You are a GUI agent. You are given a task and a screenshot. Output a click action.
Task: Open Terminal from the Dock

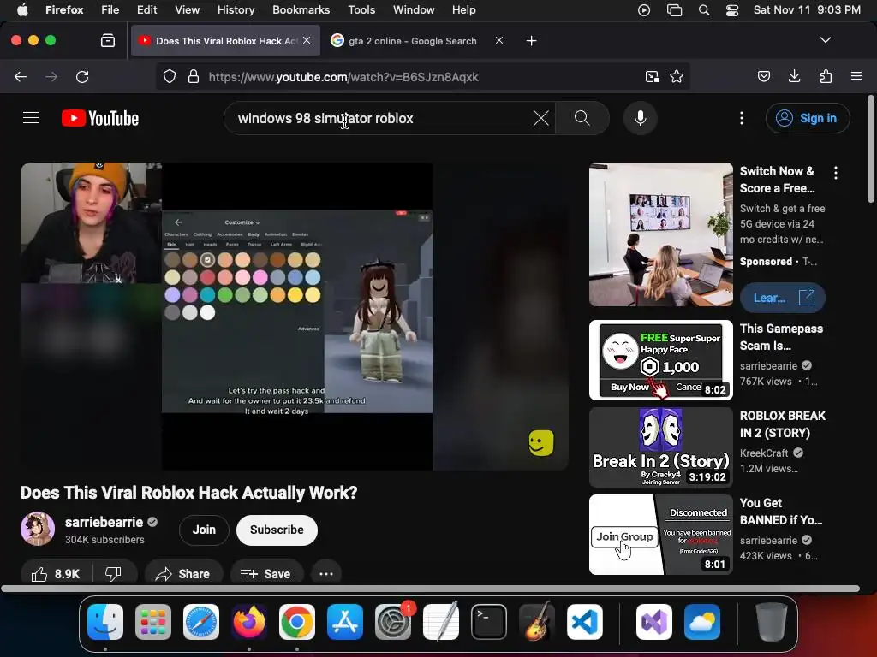click(489, 622)
